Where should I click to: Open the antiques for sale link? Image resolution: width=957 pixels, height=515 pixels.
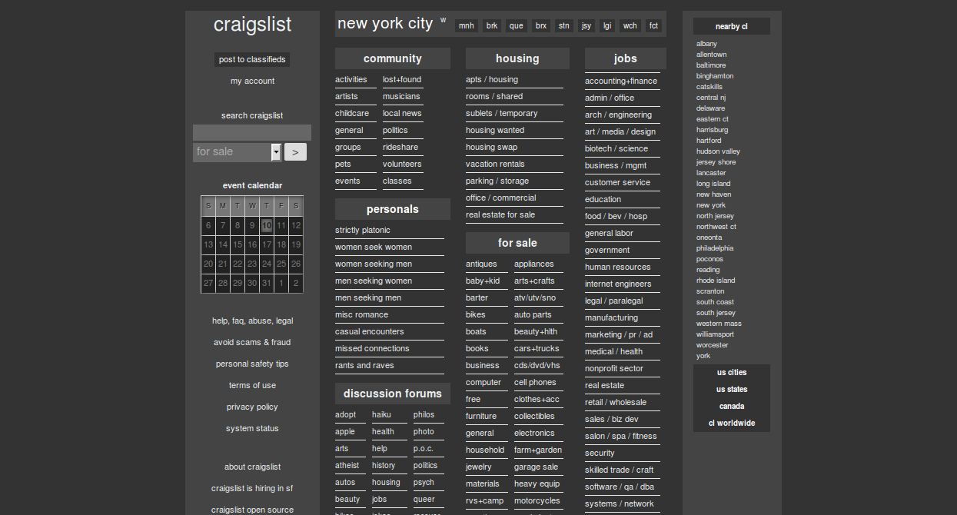tap(481, 264)
